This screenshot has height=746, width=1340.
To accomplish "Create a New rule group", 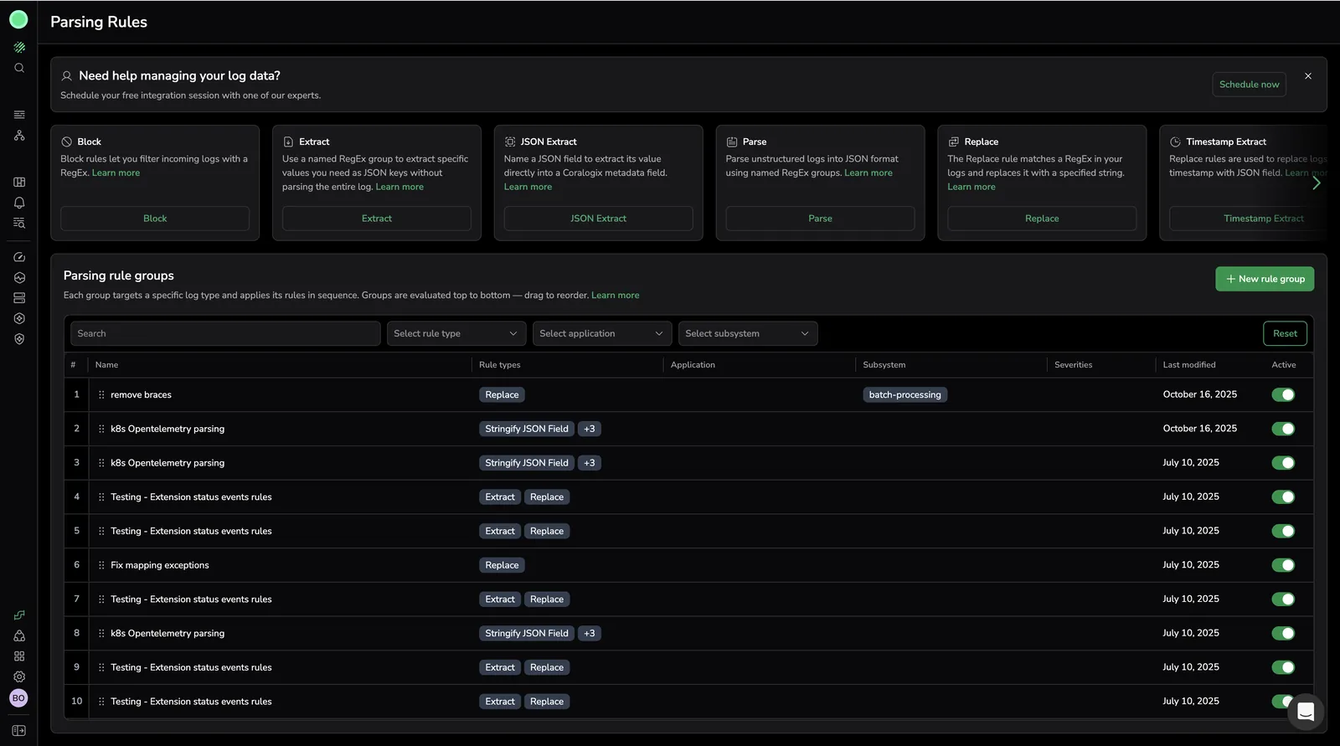I will pos(1265,279).
